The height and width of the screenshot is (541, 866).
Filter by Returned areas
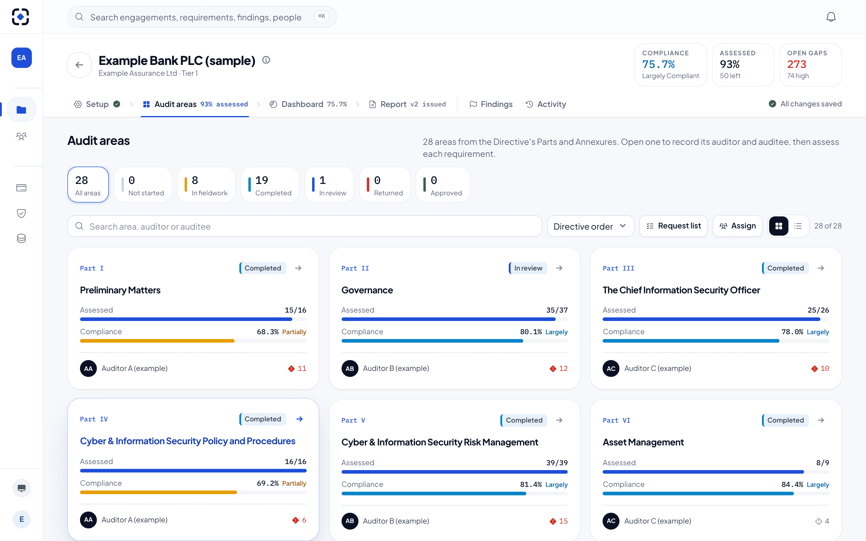(385, 185)
